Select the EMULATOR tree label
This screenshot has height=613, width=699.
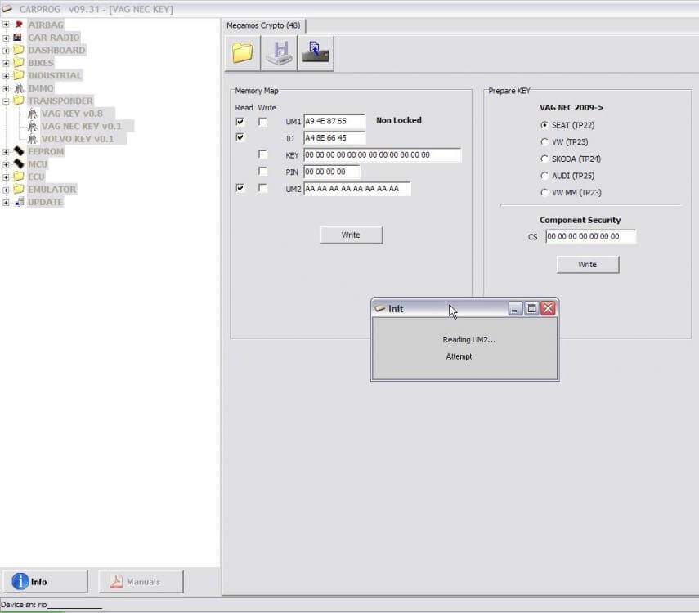pyautogui.click(x=52, y=190)
